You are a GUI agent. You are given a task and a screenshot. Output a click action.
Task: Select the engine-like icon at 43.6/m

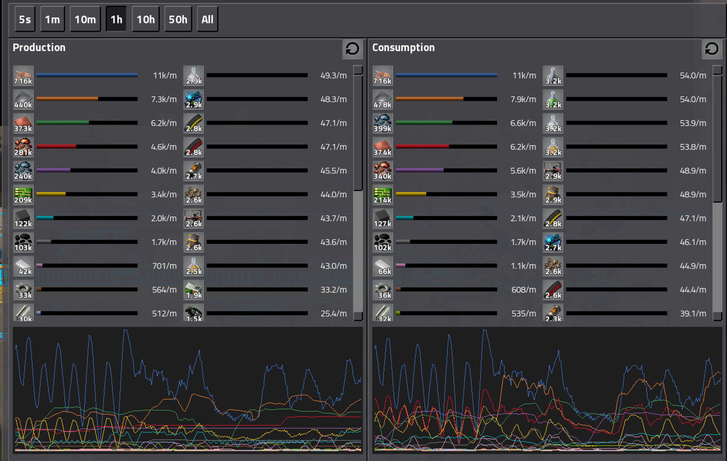point(194,242)
